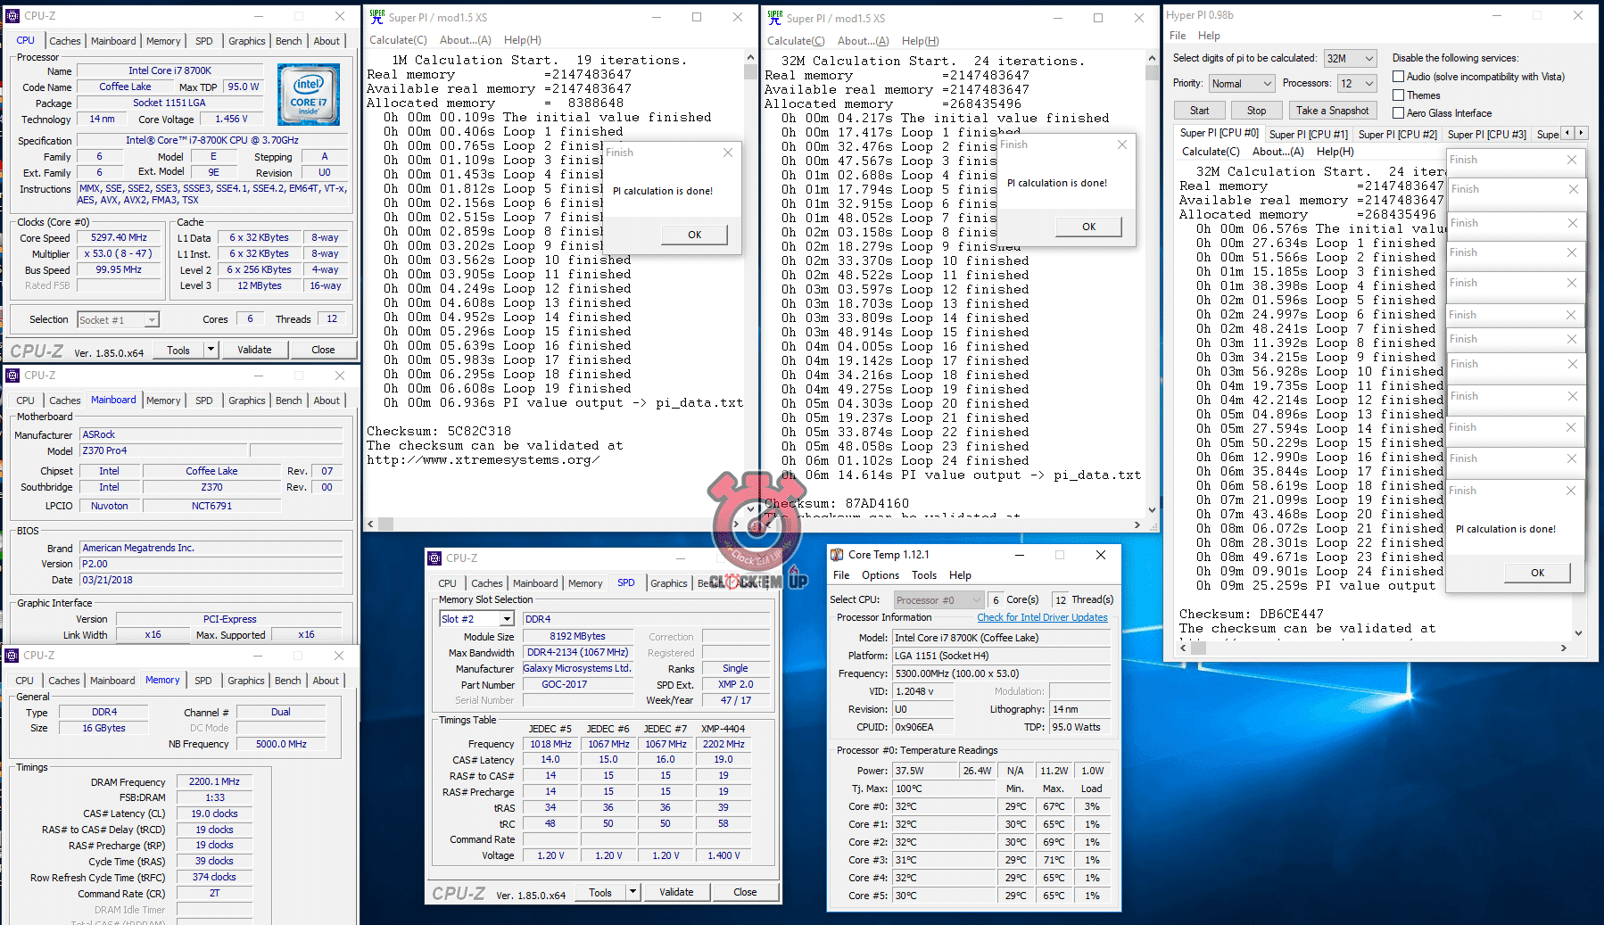Click the DRAM Frequency value 2200.1 MHz
Viewport: 1604px width, 925px height.
click(214, 781)
